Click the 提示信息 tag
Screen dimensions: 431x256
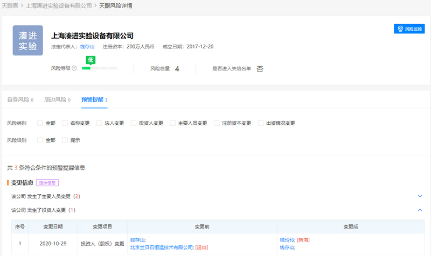(x=47, y=183)
